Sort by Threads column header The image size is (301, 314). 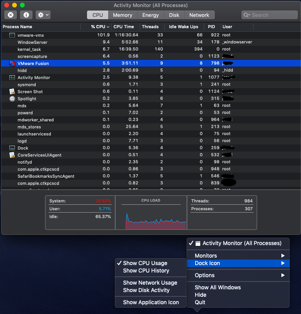point(152,27)
